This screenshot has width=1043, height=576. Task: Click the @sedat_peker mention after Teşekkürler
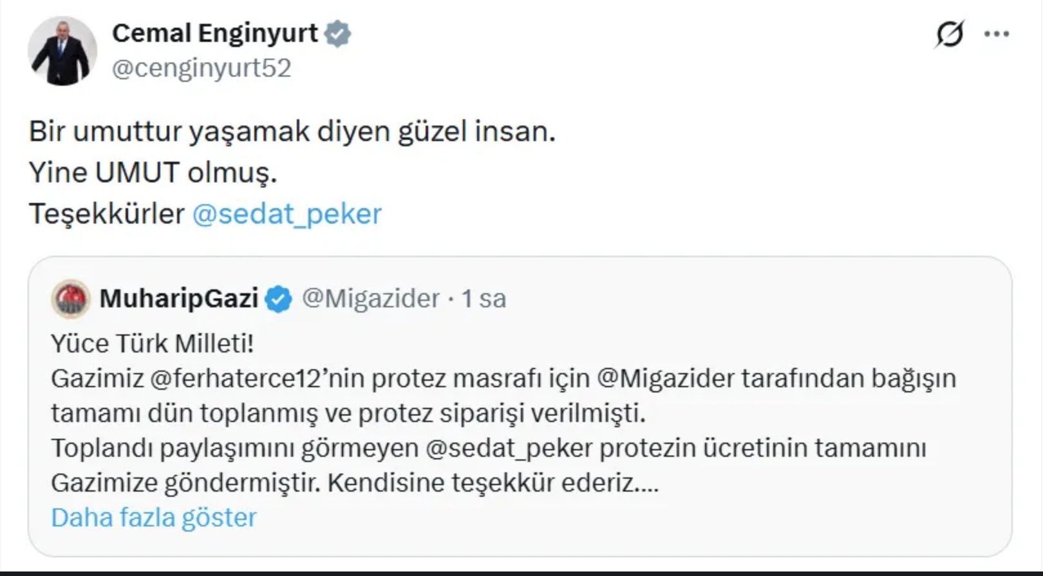287,214
